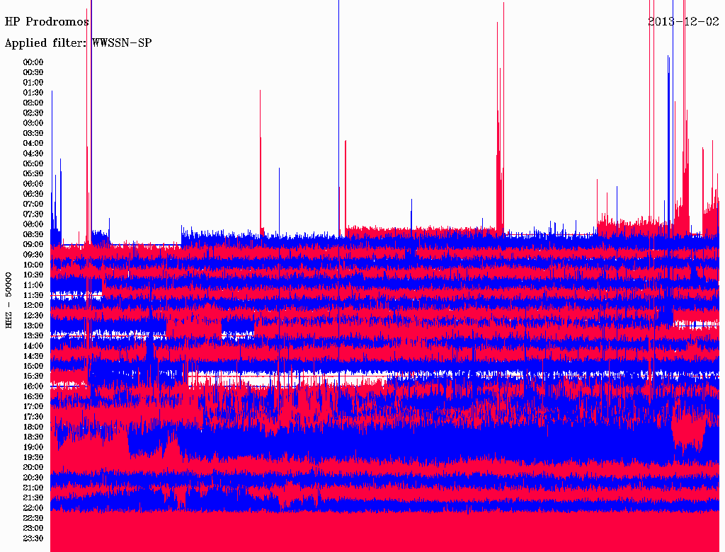Click the 18:30 time label
The height and width of the screenshot is (552, 725).
click(33, 437)
